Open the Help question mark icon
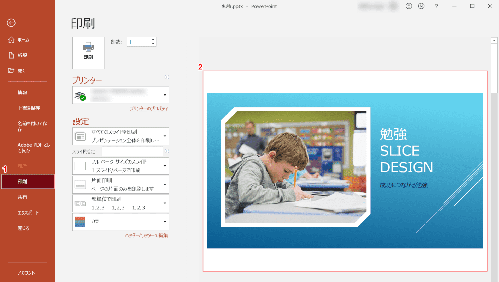 point(436,6)
